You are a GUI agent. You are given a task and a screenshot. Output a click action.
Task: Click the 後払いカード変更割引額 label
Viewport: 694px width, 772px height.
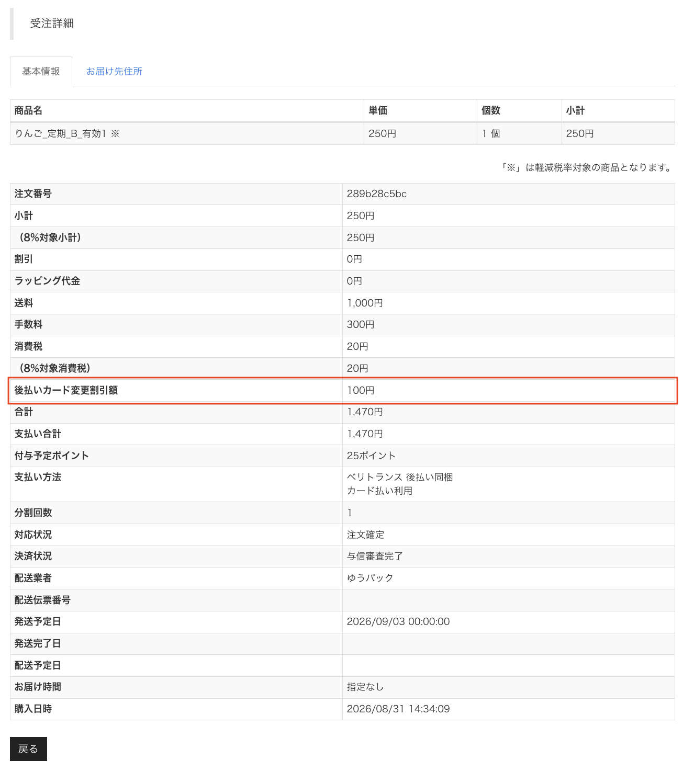[x=66, y=390]
